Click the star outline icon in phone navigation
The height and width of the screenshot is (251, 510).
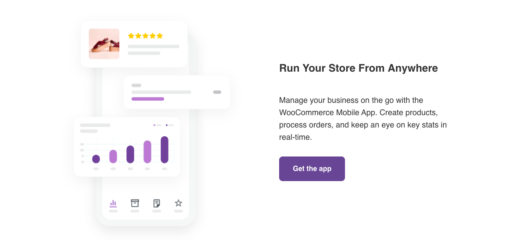point(178,203)
